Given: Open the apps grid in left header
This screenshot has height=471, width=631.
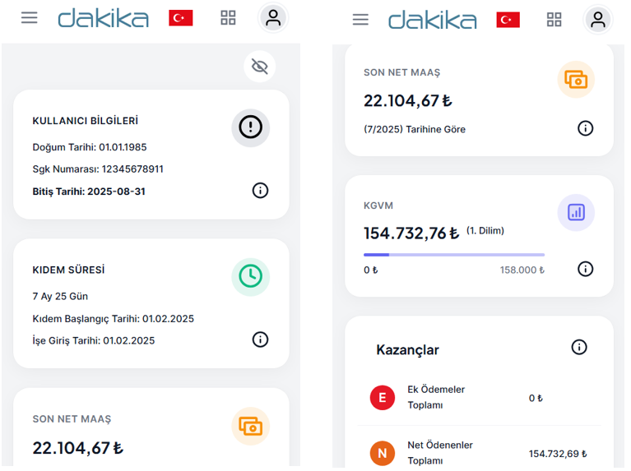Looking at the screenshot, I should [x=228, y=18].
